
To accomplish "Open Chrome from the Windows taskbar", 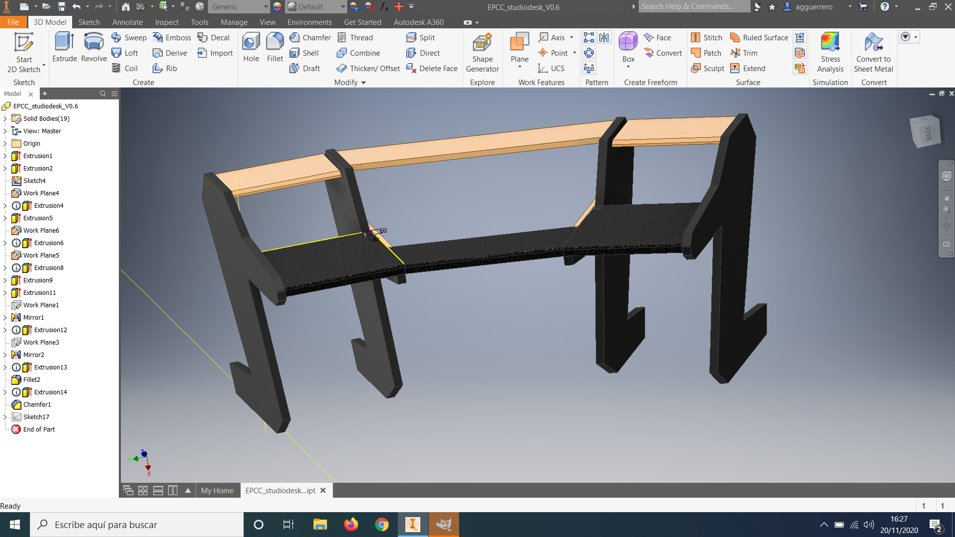I will [382, 525].
